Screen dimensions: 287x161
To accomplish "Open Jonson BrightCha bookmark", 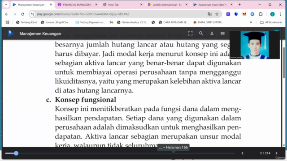I will pyautogui.click(x=55, y=22).
